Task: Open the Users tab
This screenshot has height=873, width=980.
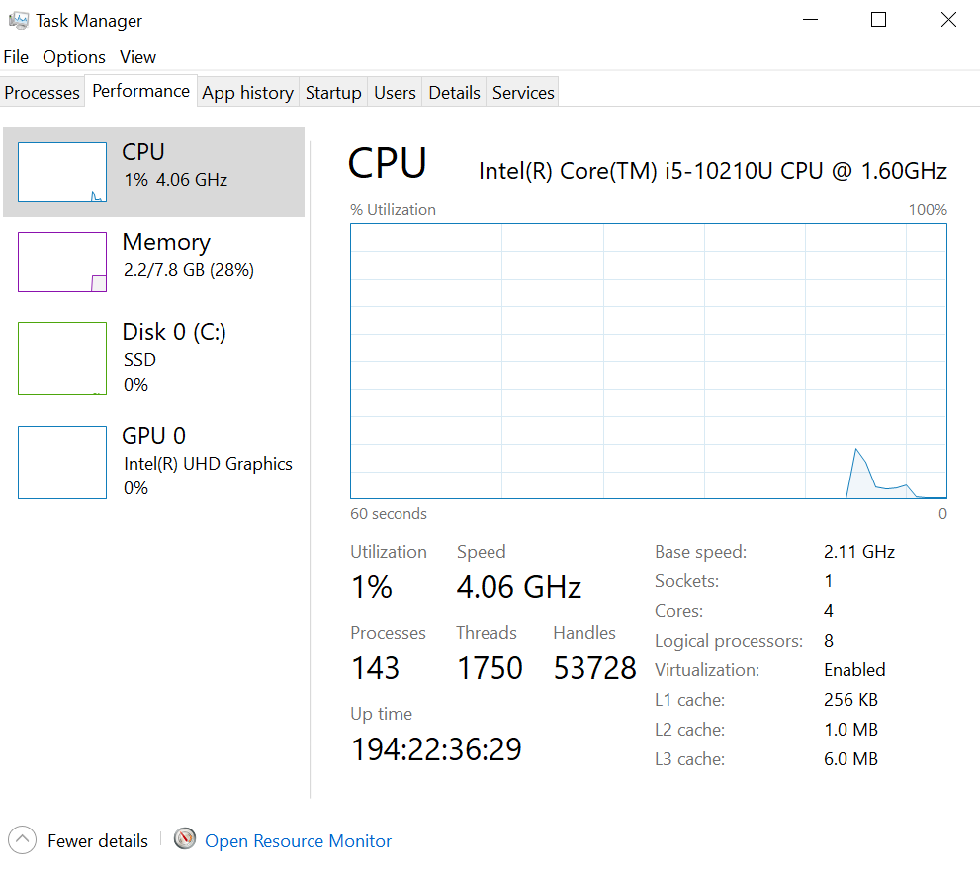Action: [395, 93]
